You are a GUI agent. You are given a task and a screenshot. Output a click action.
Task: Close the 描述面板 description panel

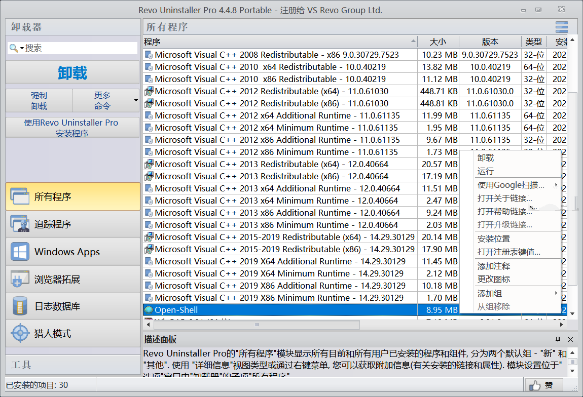point(570,339)
